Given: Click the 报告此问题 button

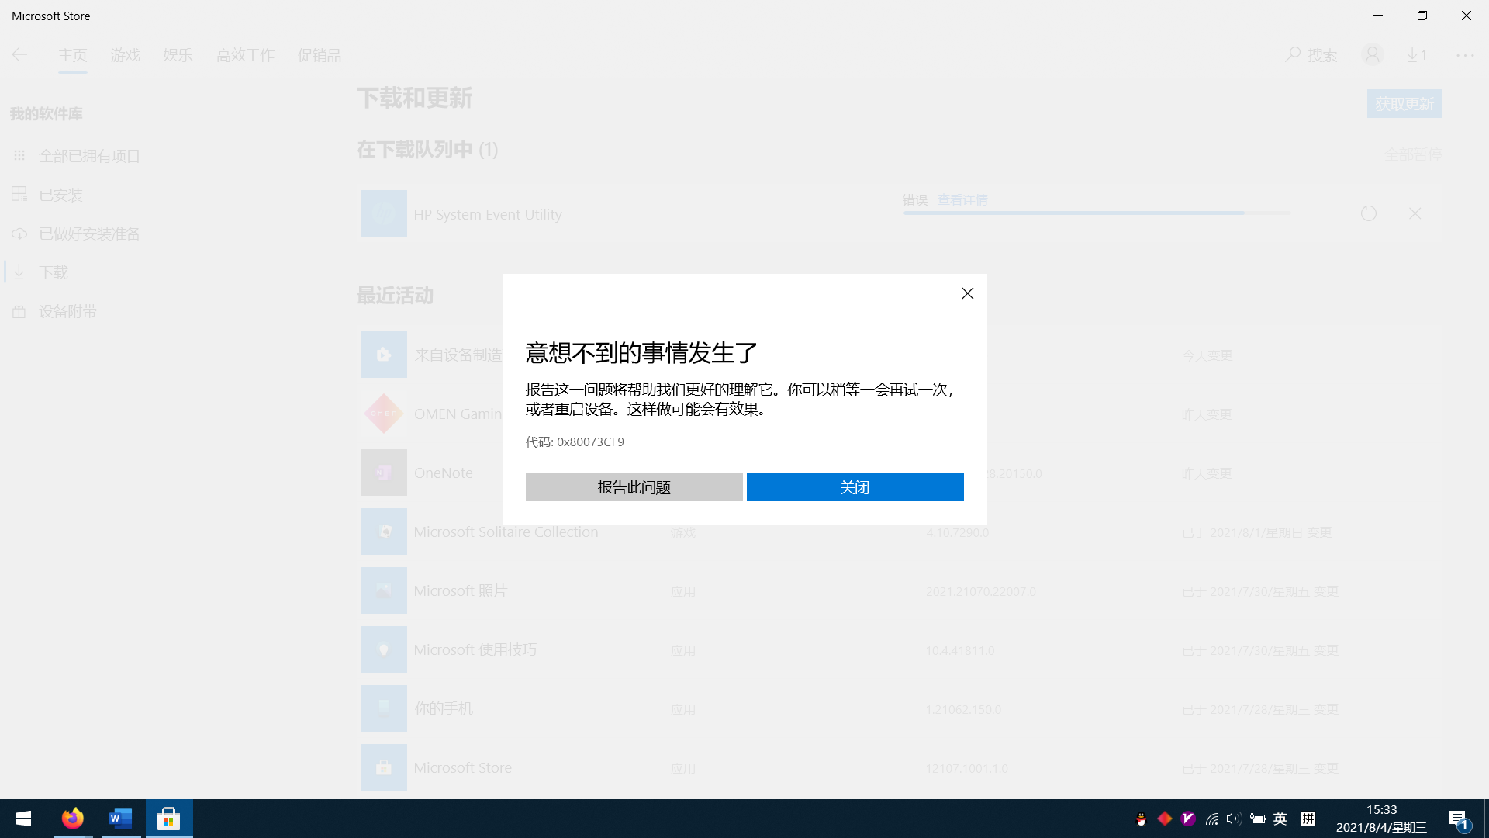Looking at the screenshot, I should coord(634,487).
